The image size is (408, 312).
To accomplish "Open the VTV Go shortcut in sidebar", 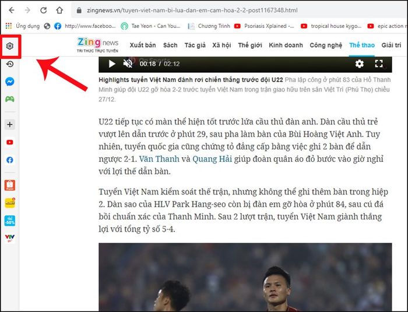I will (x=10, y=238).
